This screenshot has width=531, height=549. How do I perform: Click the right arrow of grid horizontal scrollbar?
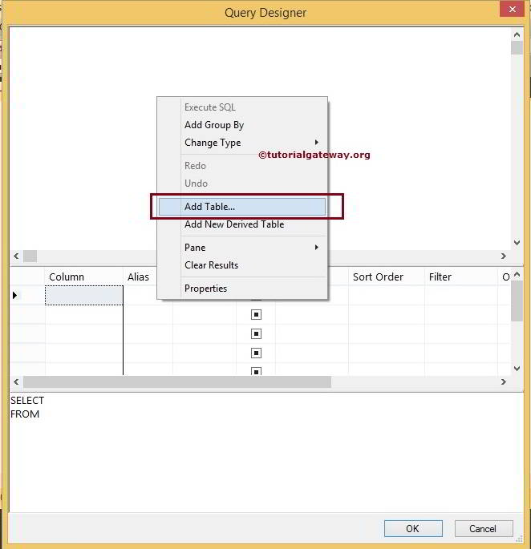503,381
